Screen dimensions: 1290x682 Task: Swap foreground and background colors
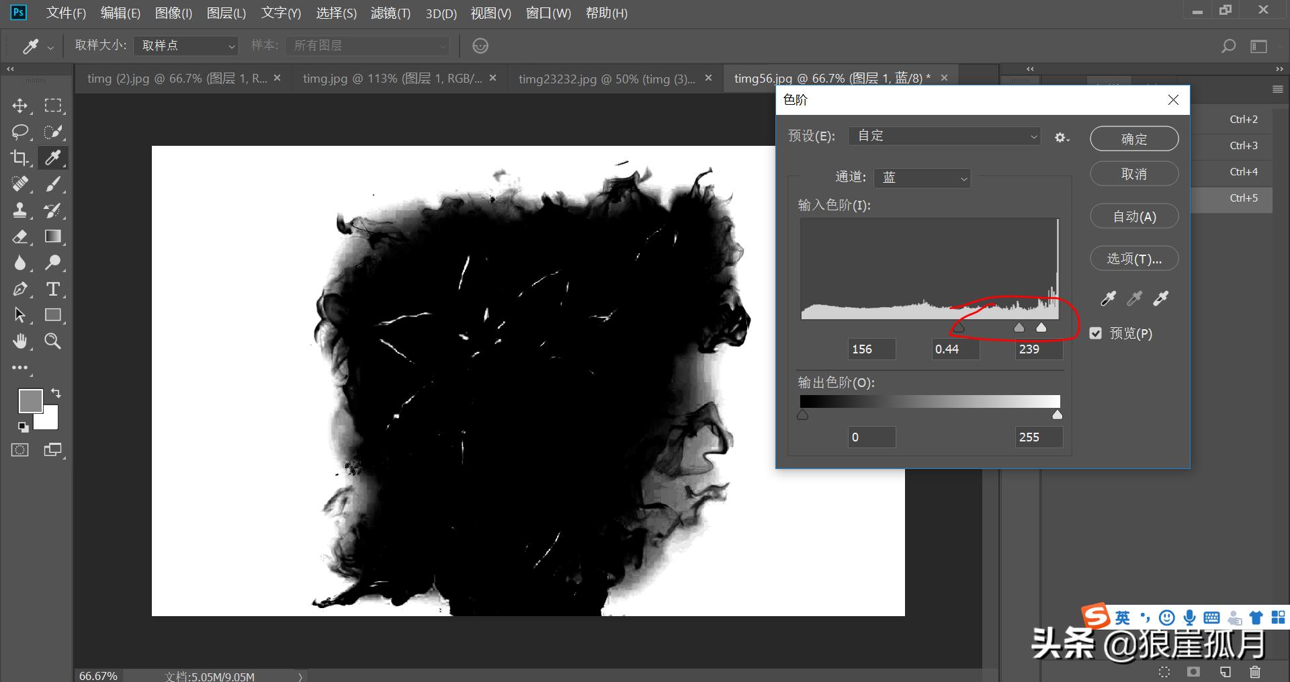[56, 392]
